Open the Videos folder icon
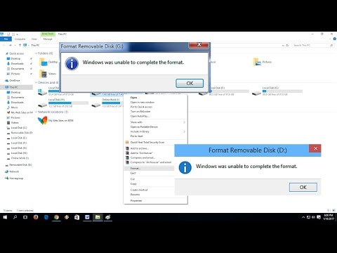 coord(44,74)
